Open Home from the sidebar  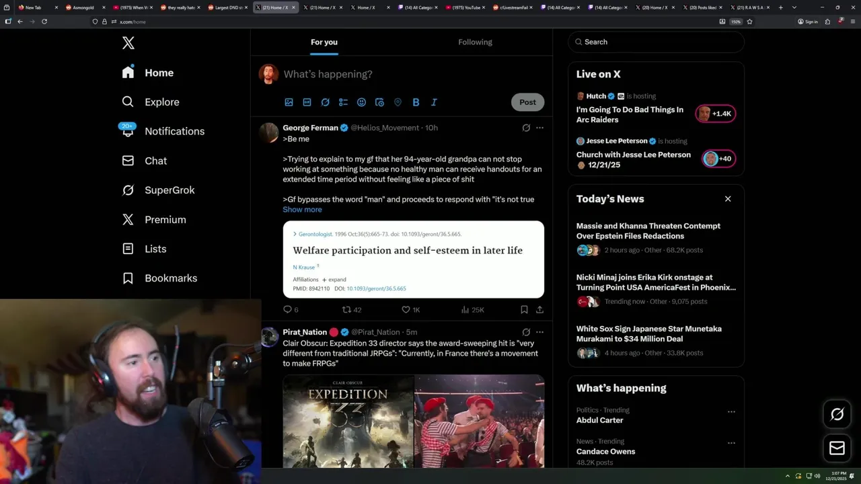coord(148,73)
